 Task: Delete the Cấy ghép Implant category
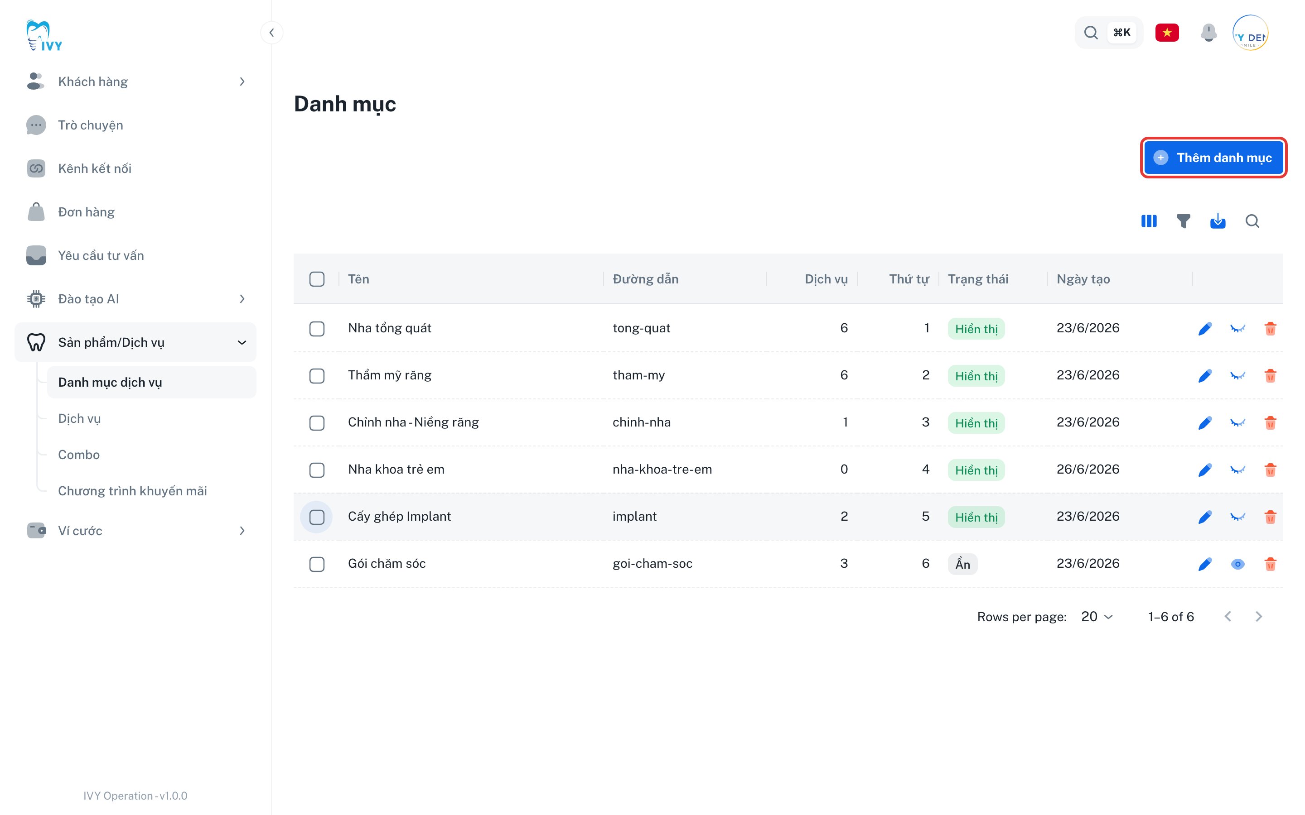point(1270,516)
